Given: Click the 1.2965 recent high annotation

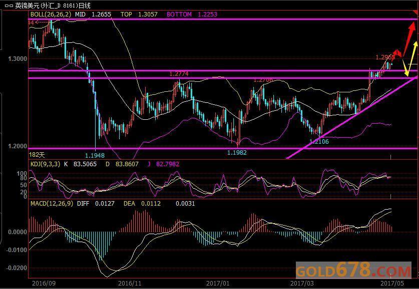Looking at the screenshot, I should pyautogui.click(x=385, y=57).
